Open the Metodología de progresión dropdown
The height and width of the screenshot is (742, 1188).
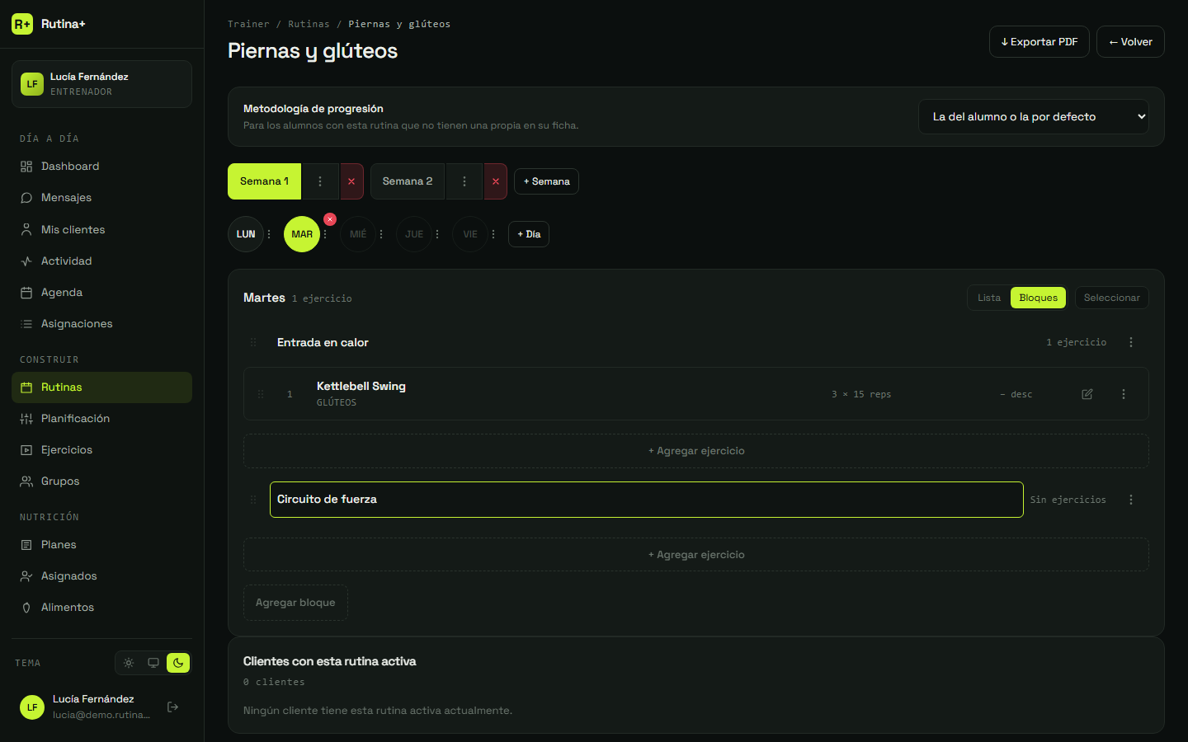[1034, 117]
